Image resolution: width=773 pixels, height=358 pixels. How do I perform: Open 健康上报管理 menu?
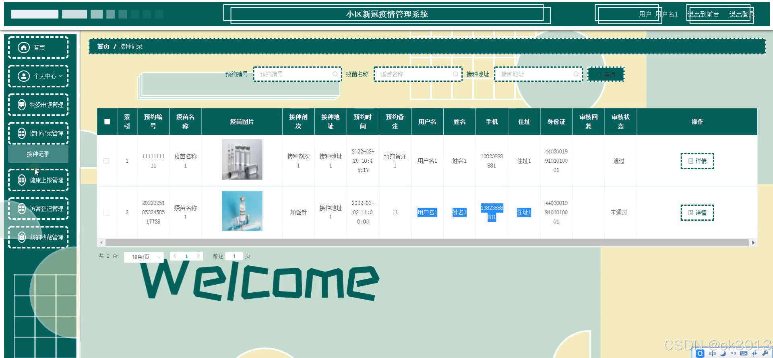coord(38,180)
